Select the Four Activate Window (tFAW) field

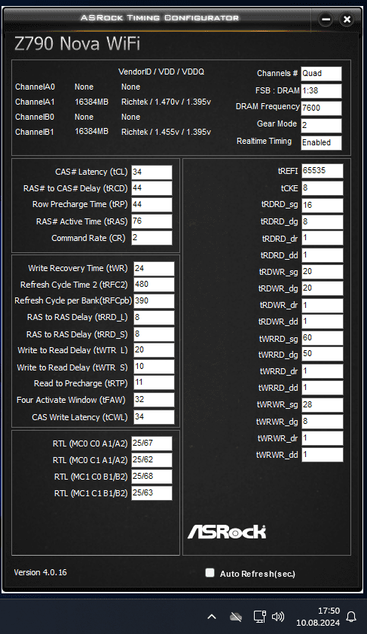click(x=154, y=400)
